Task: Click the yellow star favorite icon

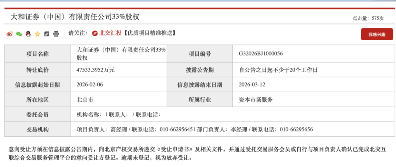Action: pos(37,34)
